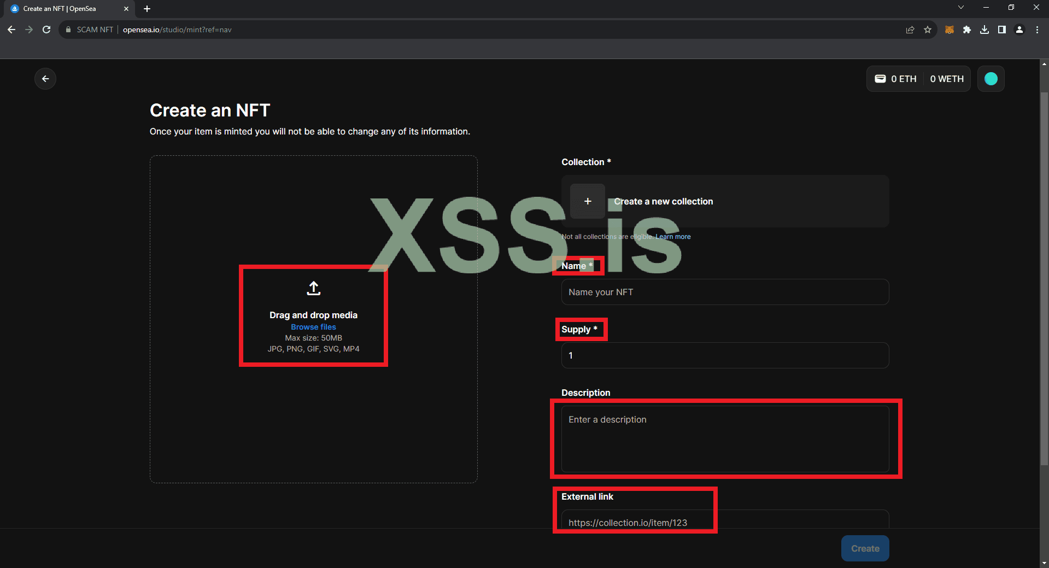Click the 0 WETH balance
This screenshot has height=568, width=1049.
pyautogui.click(x=947, y=79)
